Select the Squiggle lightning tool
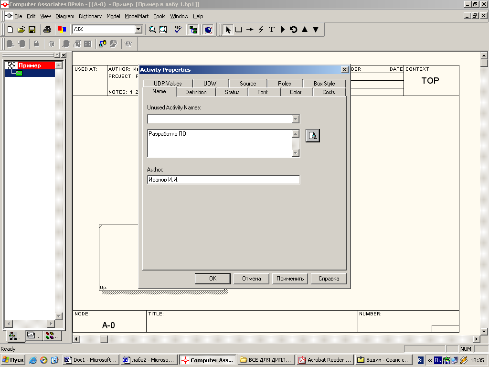 point(261,30)
